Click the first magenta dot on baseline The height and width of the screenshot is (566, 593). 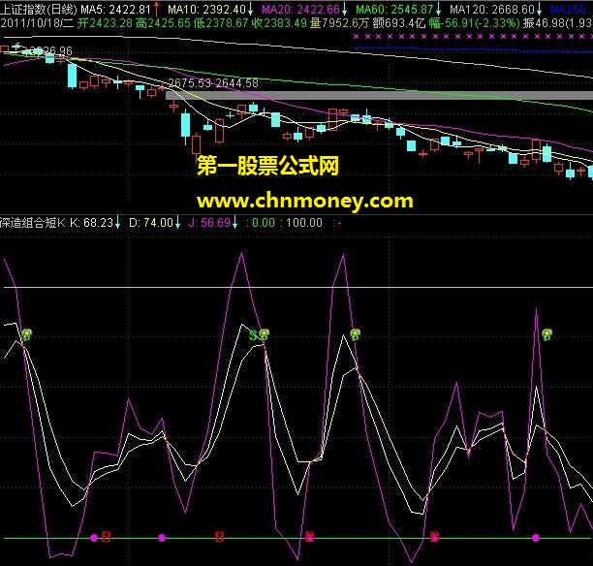click(x=94, y=537)
